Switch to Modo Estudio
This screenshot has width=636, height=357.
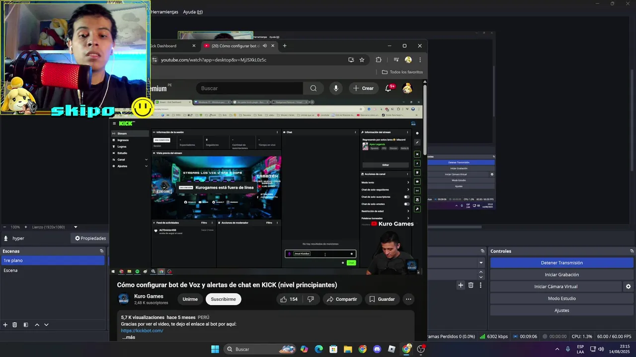click(x=561, y=298)
